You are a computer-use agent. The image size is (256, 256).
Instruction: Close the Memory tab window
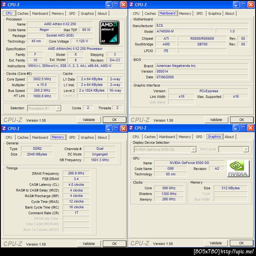pyautogui.click(x=124, y=128)
